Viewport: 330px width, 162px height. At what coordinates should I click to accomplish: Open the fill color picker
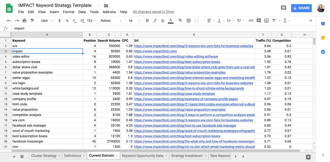[x=181, y=20]
